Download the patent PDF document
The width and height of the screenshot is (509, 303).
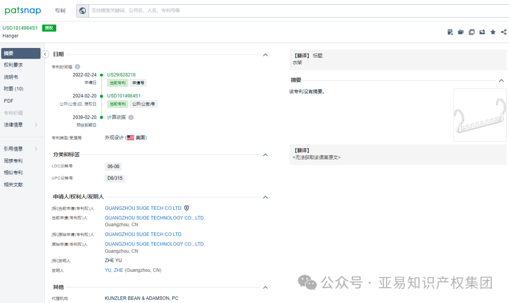[x=450, y=32]
